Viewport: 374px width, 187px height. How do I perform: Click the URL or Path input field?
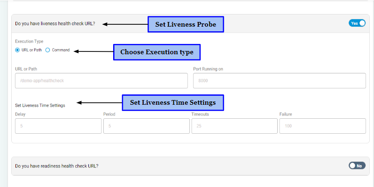pos(101,80)
